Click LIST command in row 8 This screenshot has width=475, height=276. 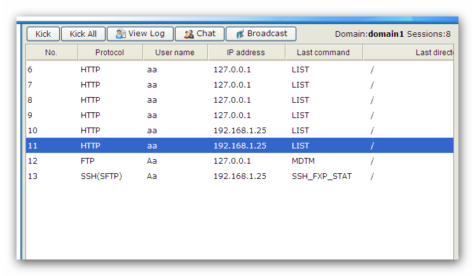point(300,100)
